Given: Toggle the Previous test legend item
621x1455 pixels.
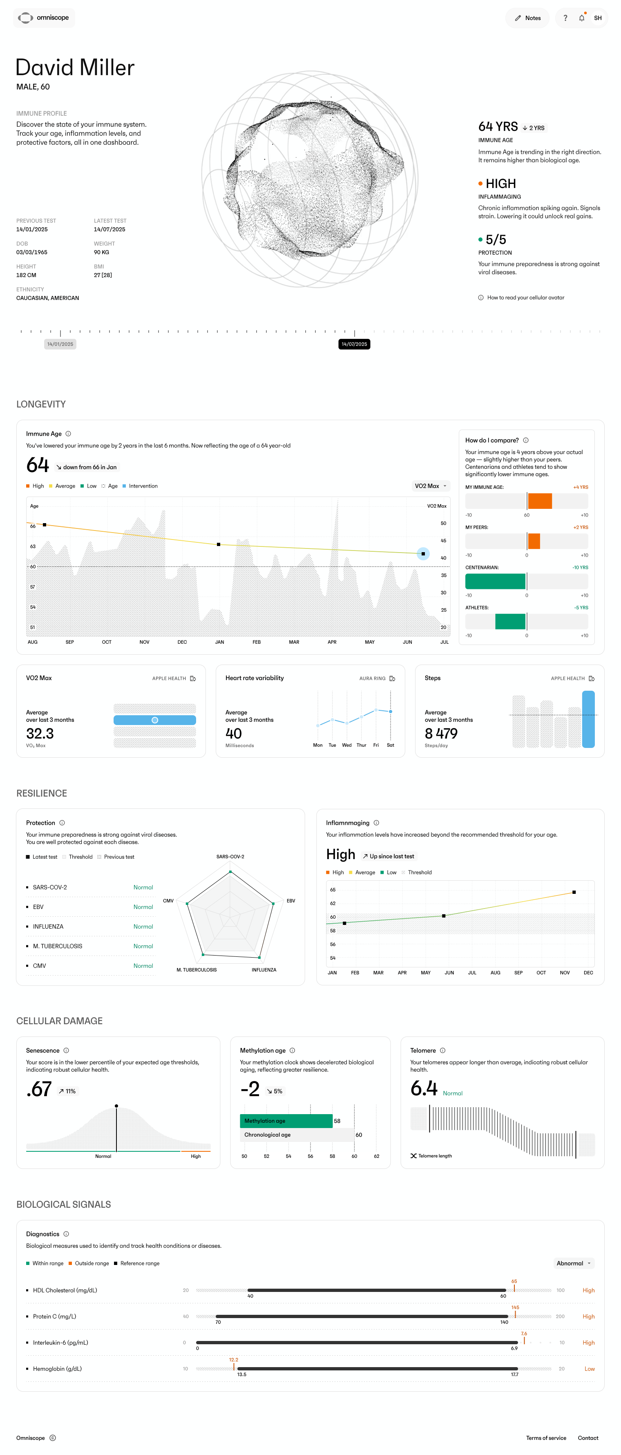Looking at the screenshot, I should [x=116, y=857].
